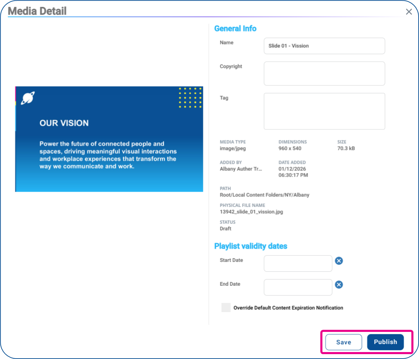The width and height of the screenshot is (419, 359).
Task: Click the 'General Info' section heading
Action: pos(235,28)
